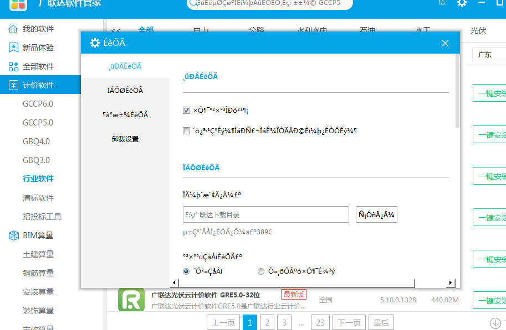
Task: Go to page 23
Action: [x=320, y=323]
